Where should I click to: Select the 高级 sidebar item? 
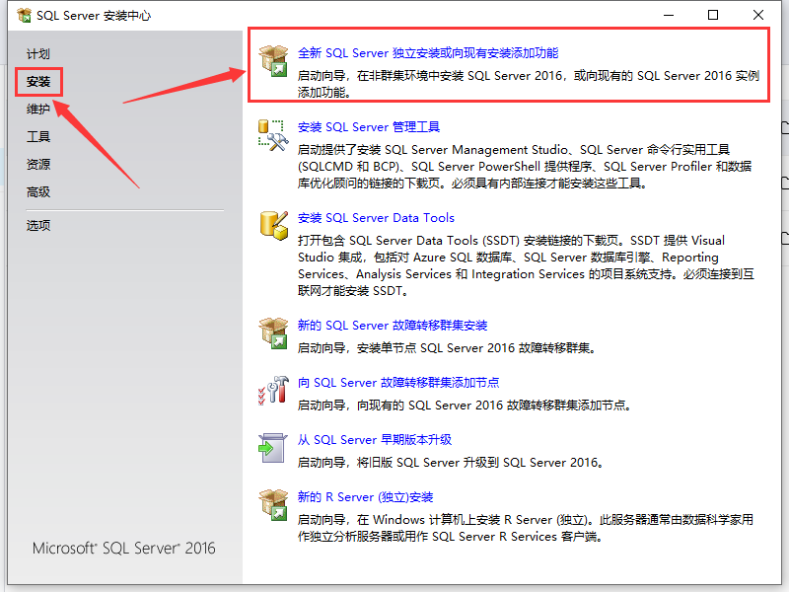(39, 191)
